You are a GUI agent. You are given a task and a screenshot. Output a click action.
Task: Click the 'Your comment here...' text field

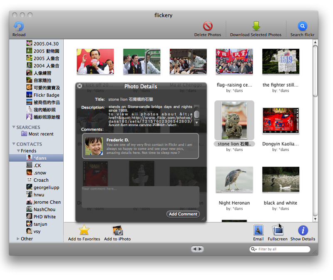coord(140,197)
